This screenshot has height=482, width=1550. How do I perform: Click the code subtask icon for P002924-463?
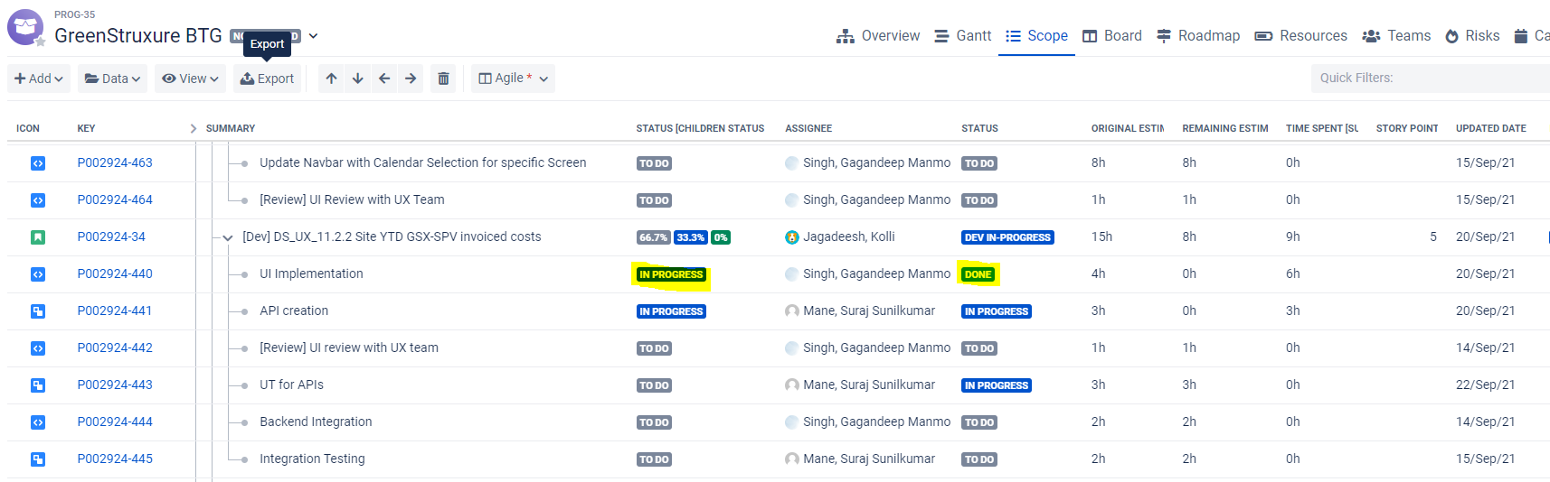38,163
